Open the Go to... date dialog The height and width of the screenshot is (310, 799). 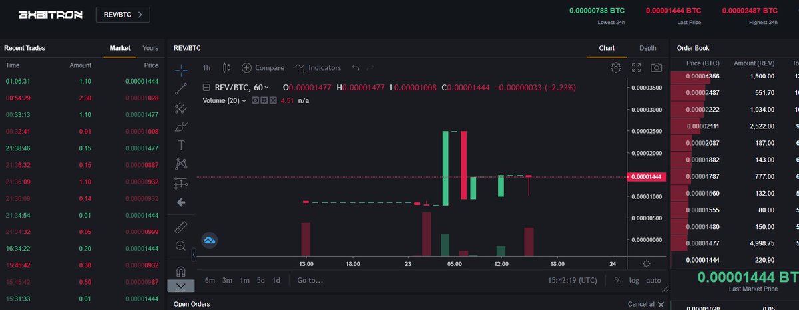coord(310,280)
